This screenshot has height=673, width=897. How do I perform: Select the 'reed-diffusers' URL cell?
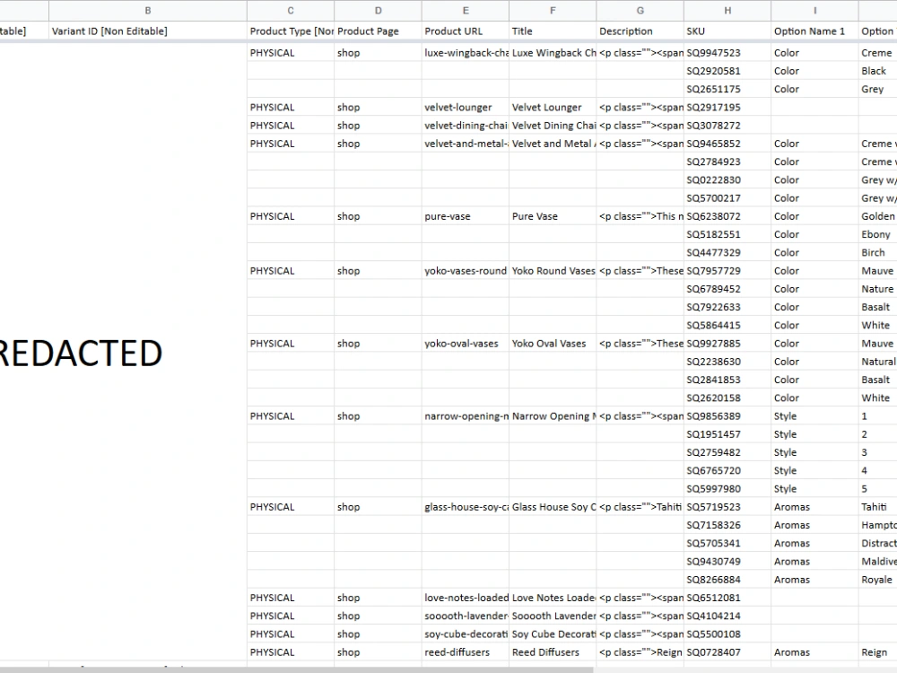pyautogui.click(x=466, y=652)
